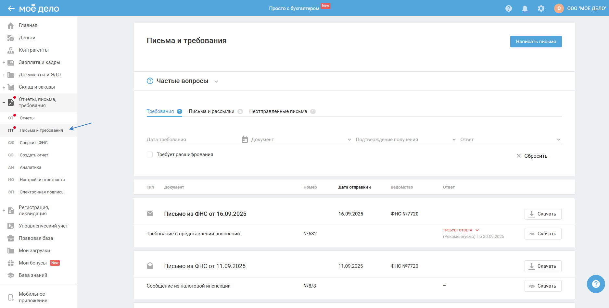
Task: Open the Просто с бухгалтером link
Action: (294, 8)
